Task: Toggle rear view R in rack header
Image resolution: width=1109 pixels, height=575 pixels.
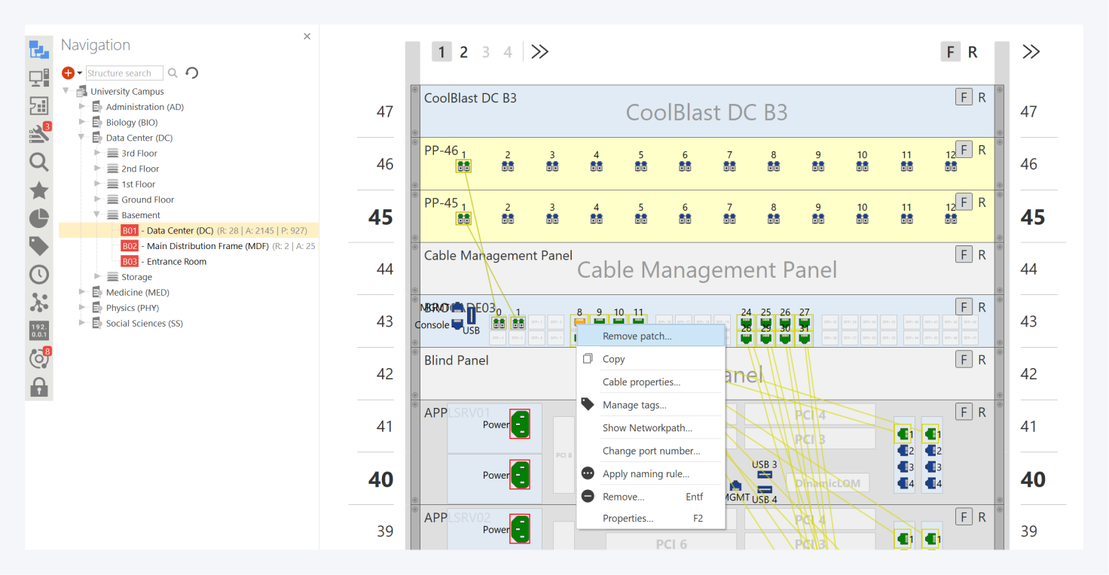Action: (x=973, y=52)
